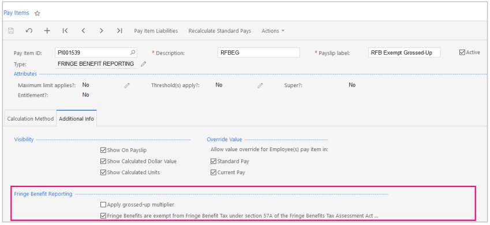The width and height of the screenshot is (490, 225).
Task: Open Pay Item Liabilities
Action: 156,31
